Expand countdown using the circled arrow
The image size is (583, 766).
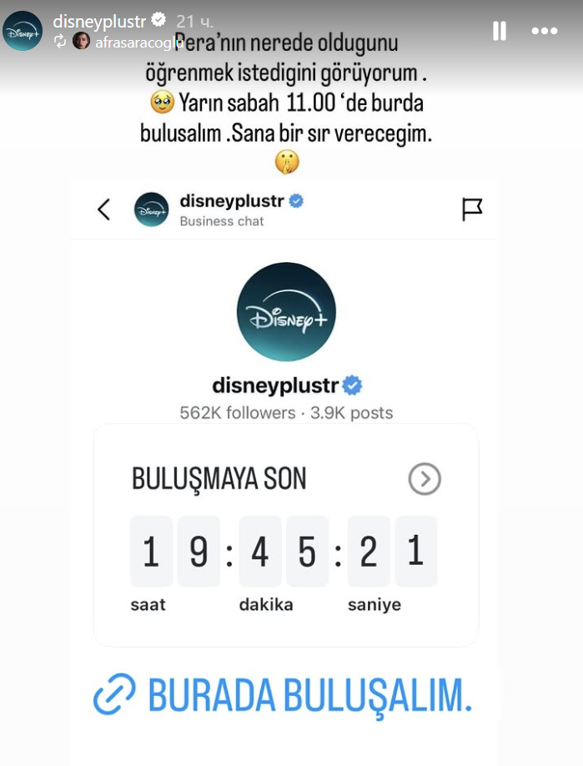(425, 479)
